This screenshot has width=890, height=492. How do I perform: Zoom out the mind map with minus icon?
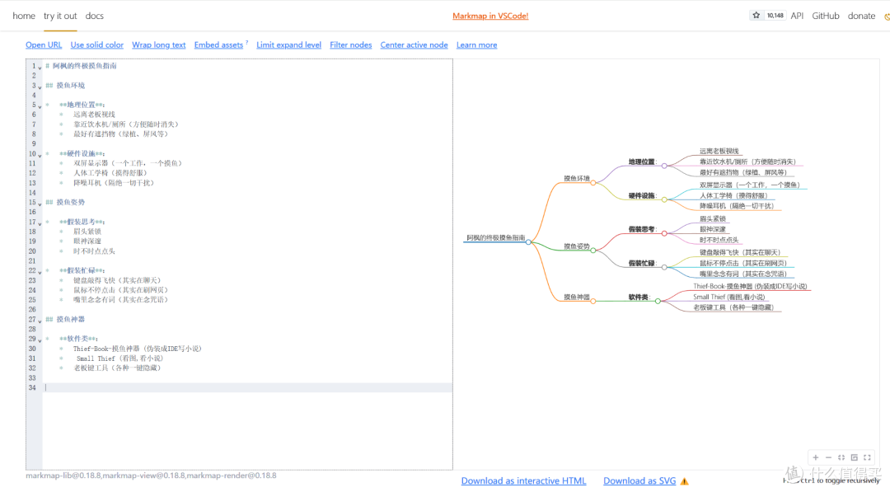point(829,457)
